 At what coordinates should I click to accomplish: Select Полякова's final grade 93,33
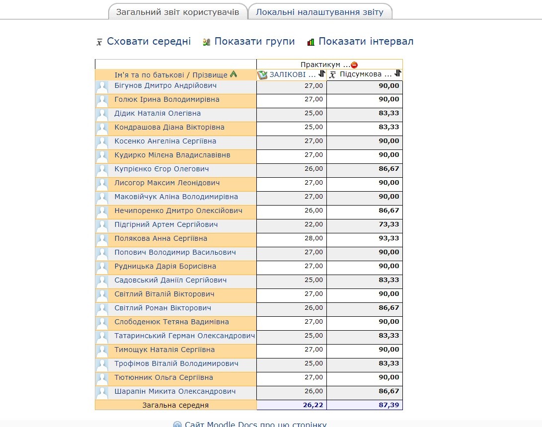(x=389, y=238)
